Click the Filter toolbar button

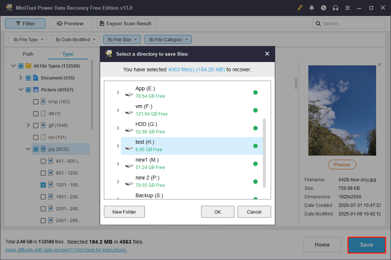(25, 23)
